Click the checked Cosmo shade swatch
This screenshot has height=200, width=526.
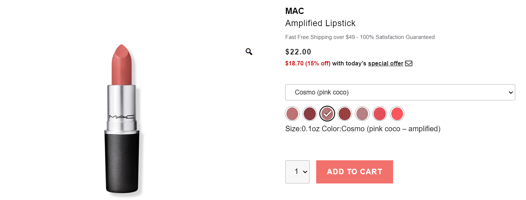click(327, 114)
